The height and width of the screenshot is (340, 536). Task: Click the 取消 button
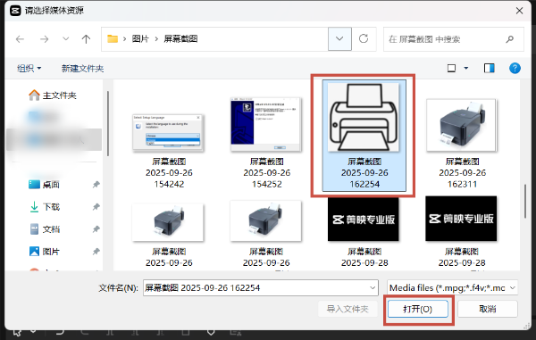488,309
